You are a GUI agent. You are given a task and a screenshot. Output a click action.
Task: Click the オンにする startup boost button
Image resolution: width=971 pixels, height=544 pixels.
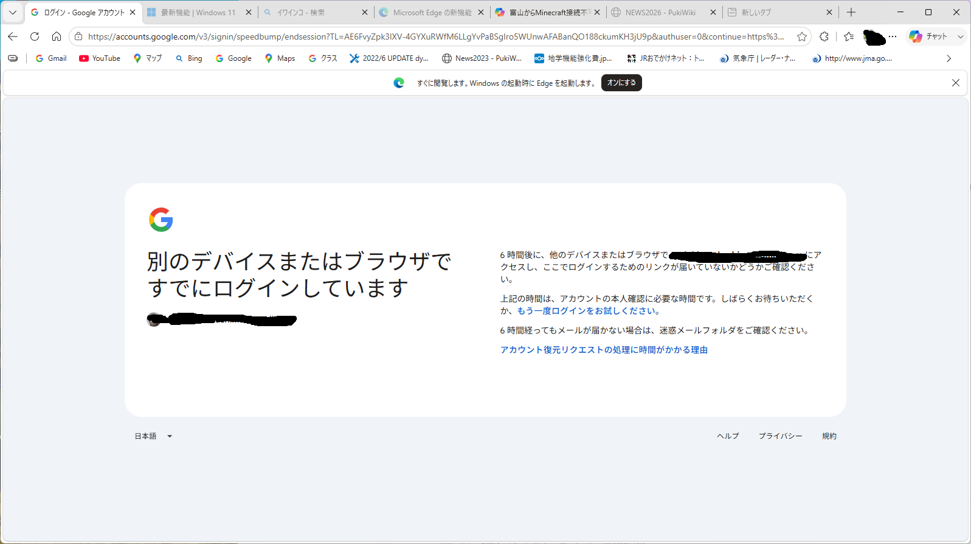(x=621, y=83)
